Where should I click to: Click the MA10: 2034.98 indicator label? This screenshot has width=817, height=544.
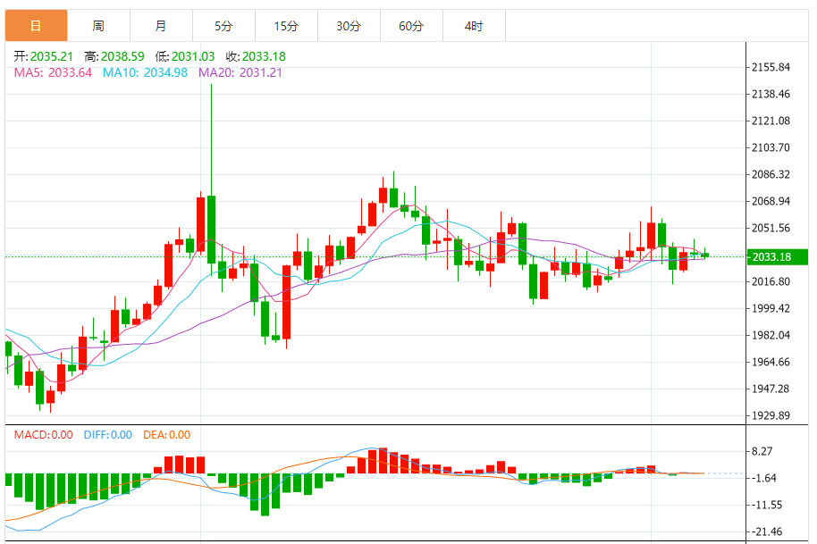[145, 72]
